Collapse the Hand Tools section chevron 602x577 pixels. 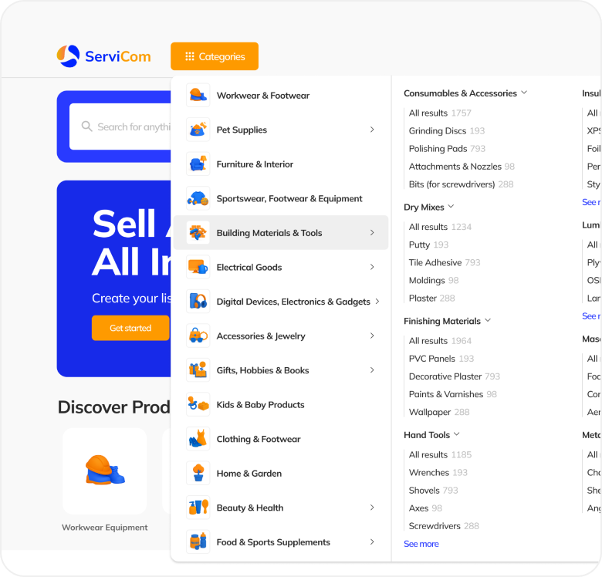(x=457, y=434)
